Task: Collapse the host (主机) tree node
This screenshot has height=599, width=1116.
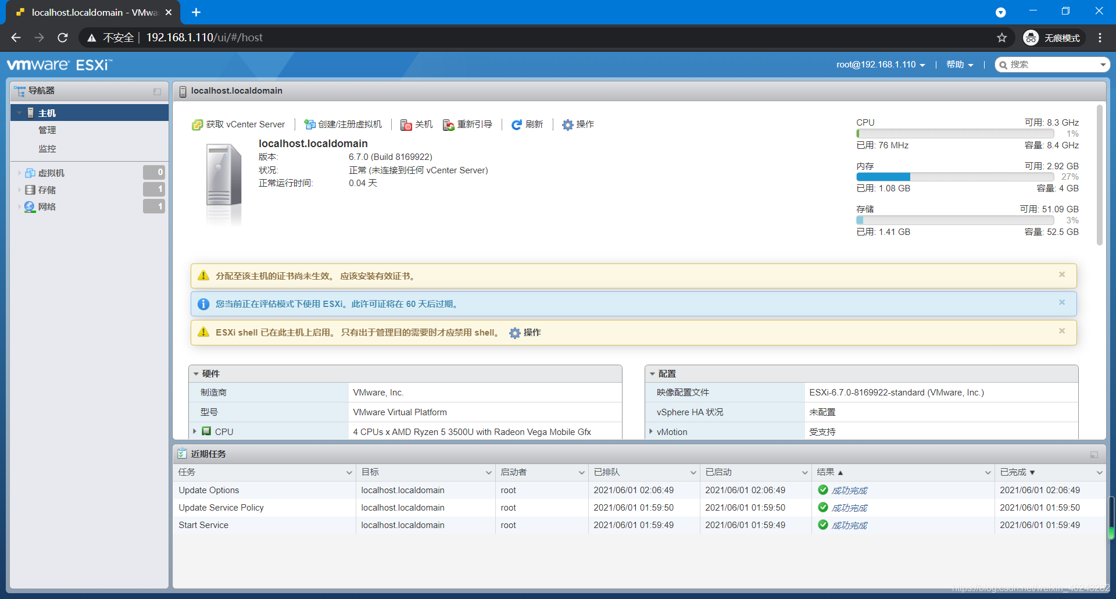Action: (x=19, y=113)
